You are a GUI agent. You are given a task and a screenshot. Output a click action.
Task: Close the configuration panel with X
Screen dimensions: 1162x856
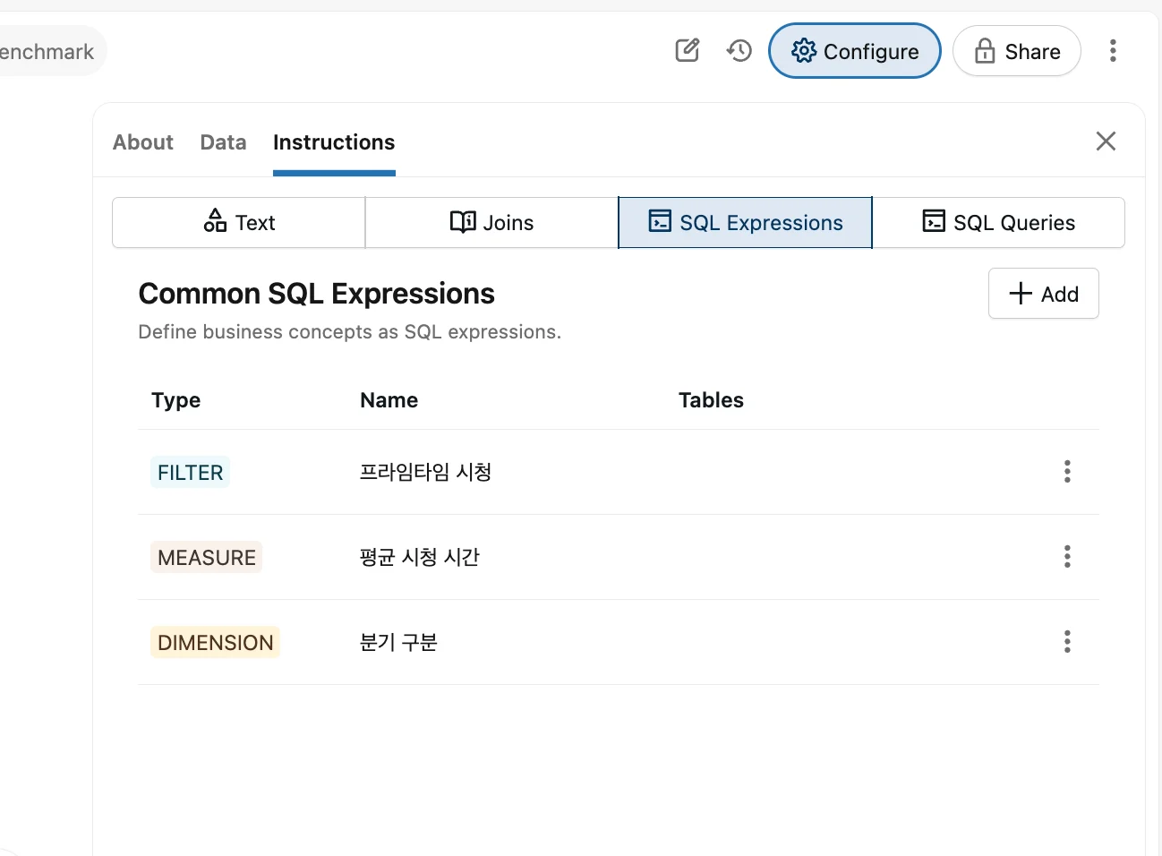tap(1106, 141)
